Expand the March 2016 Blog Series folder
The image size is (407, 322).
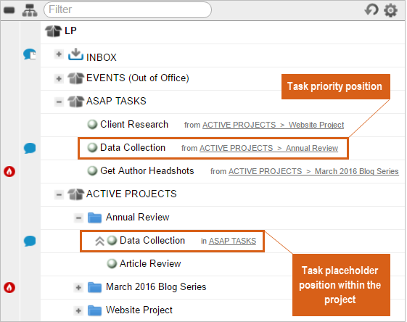tap(78, 287)
